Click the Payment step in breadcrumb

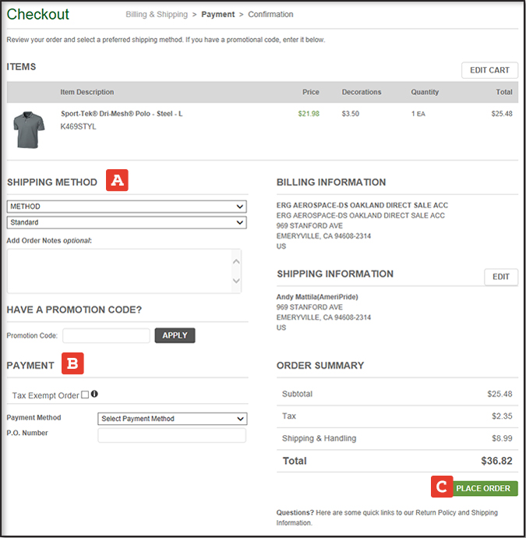coord(217,14)
